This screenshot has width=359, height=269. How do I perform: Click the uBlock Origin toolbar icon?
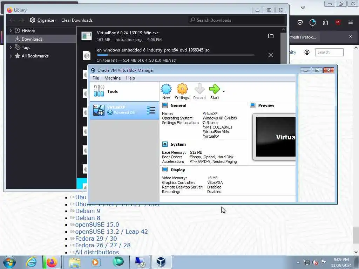338,22
